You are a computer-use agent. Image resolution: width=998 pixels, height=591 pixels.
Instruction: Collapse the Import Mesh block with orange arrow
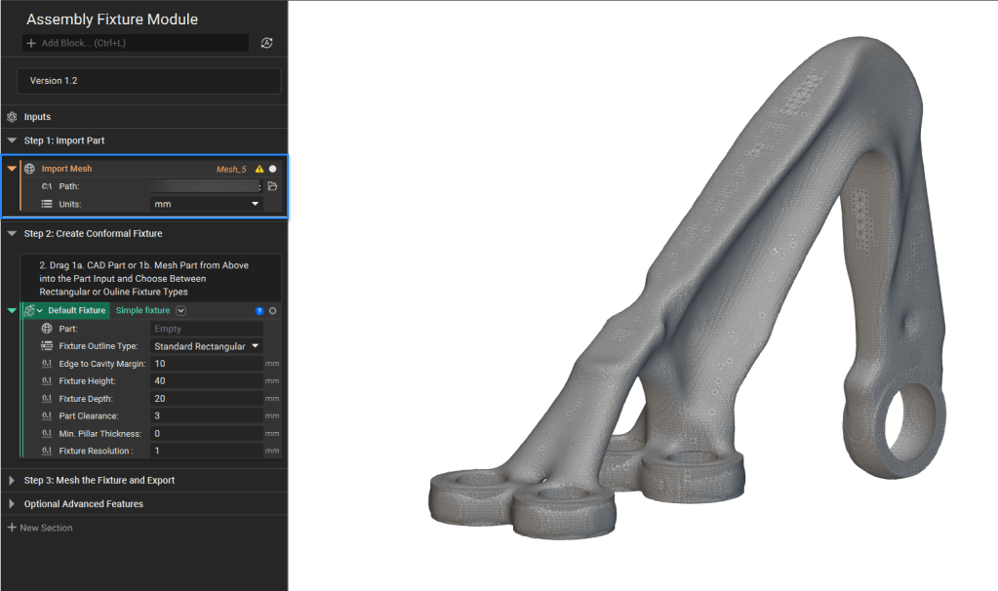click(12, 169)
